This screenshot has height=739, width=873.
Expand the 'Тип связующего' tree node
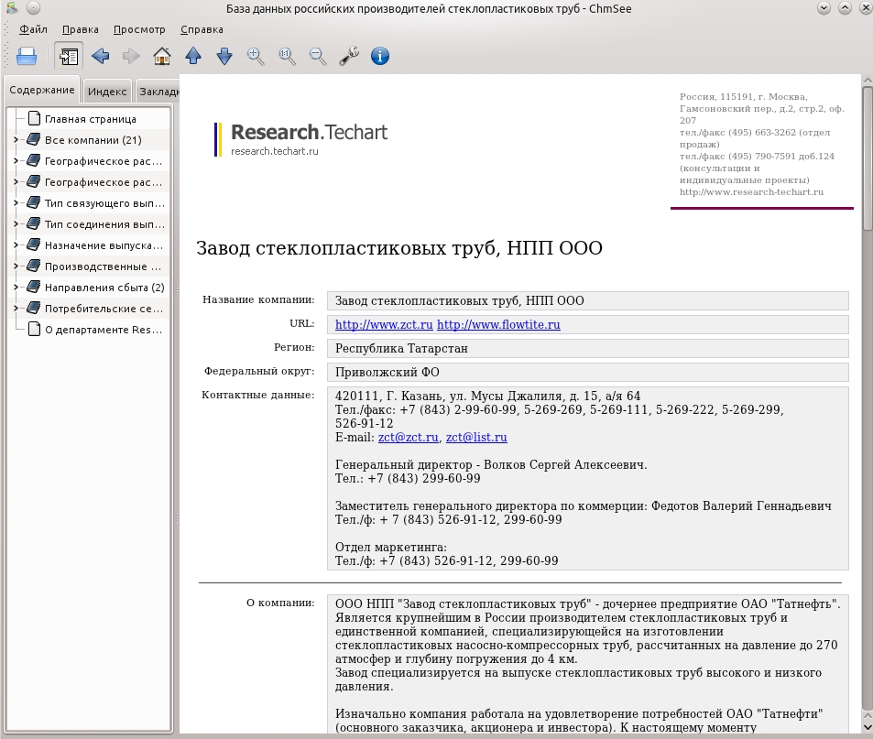click(x=16, y=203)
